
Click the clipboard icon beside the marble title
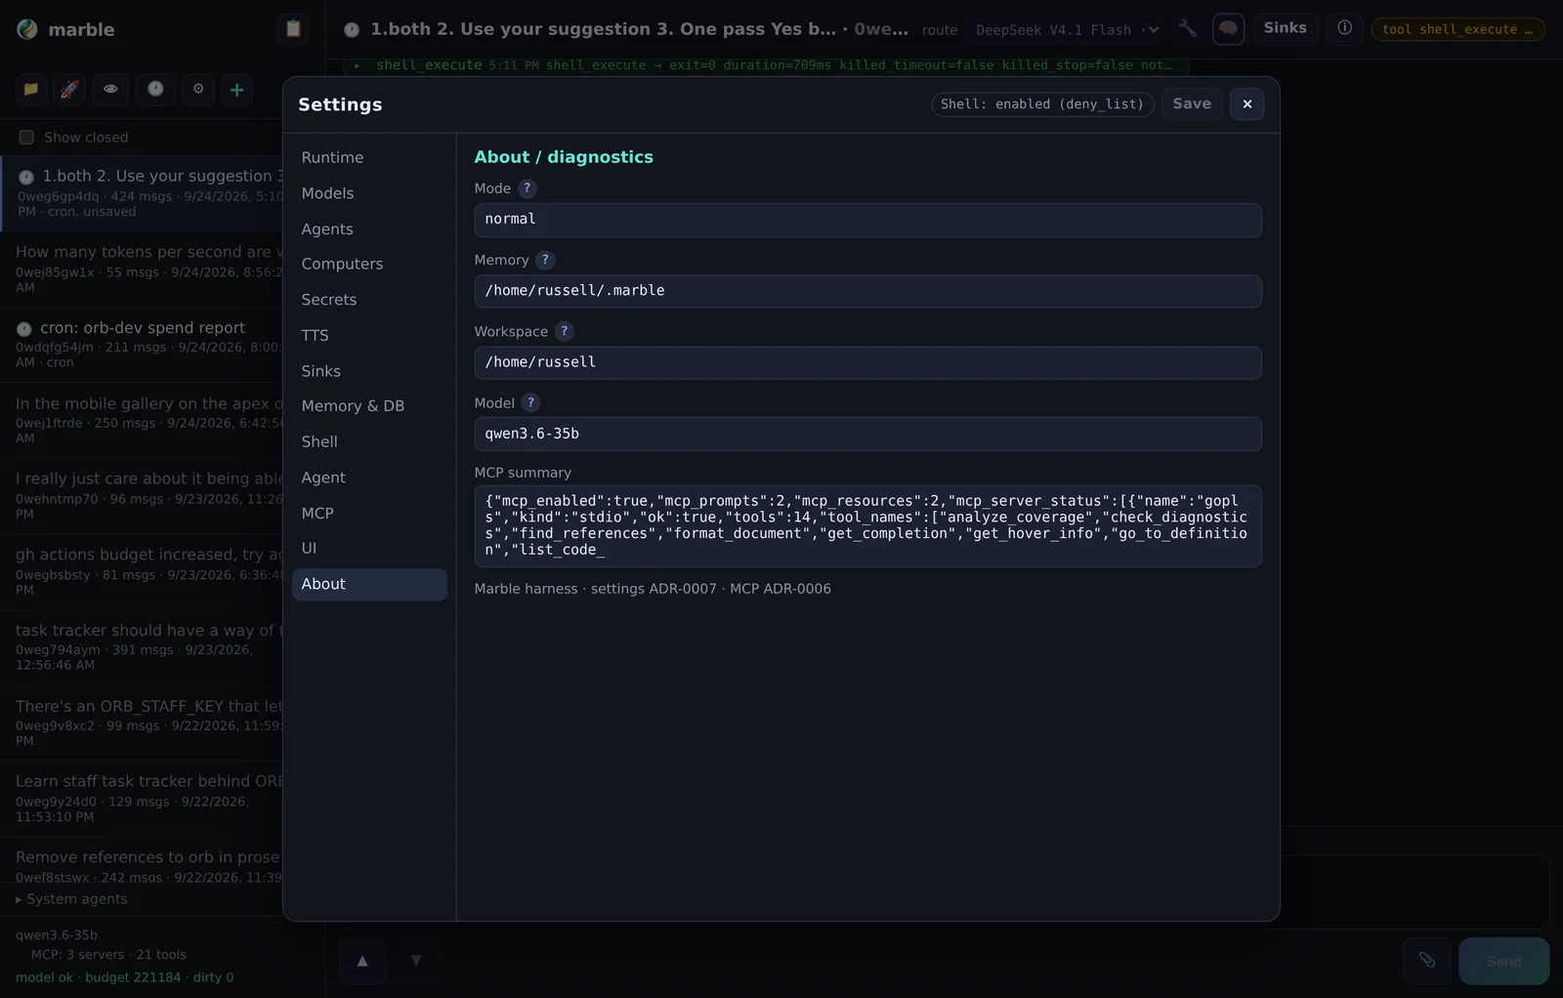click(293, 29)
